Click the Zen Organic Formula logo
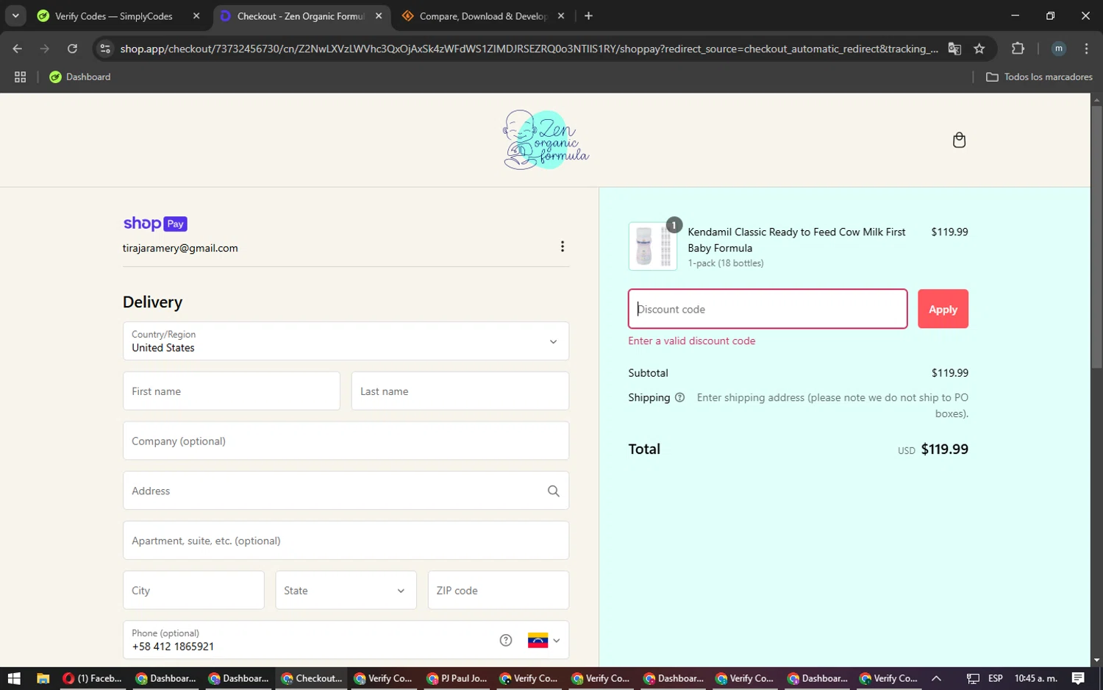This screenshot has width=1103, height=690. (x=546, y=140)
